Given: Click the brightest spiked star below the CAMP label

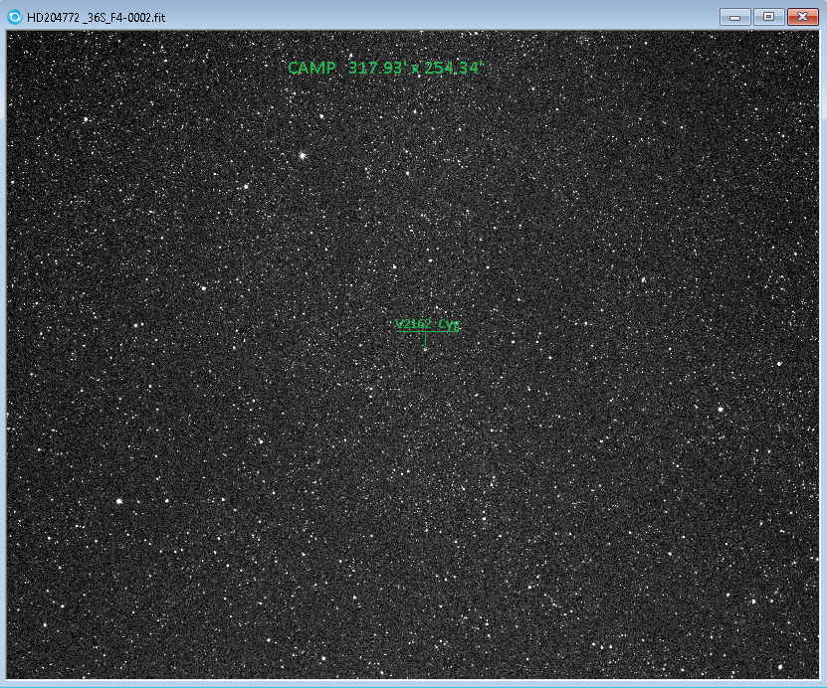Looking at the screenshot, I should click(303, 155).
